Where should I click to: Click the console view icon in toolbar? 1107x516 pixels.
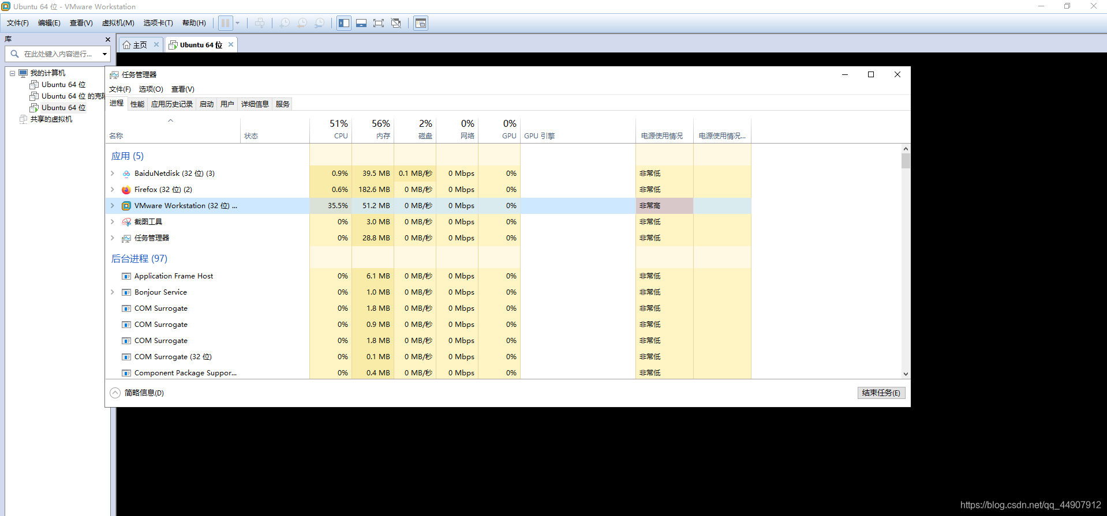(421, 23)
